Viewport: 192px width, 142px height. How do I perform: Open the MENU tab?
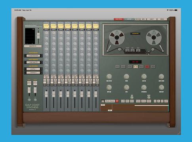162,19
